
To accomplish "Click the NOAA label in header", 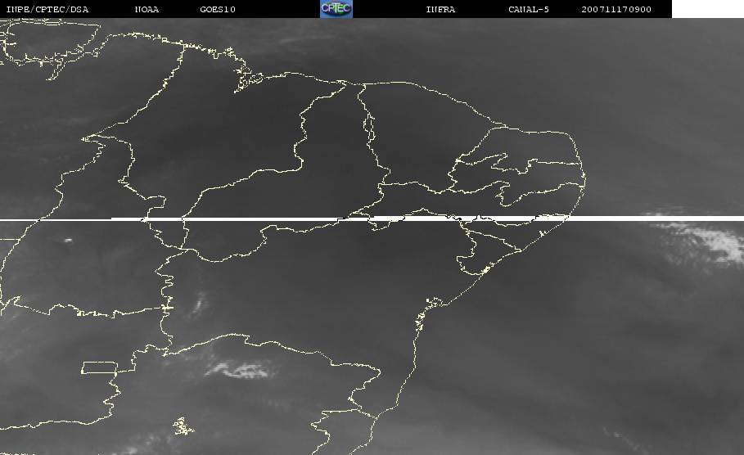I will pos(147,10).
